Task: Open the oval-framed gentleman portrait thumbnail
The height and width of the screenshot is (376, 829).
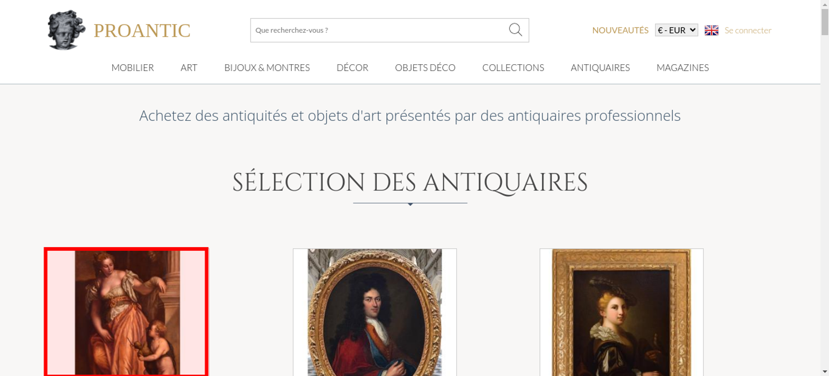Action: click(x=375, y=312)
